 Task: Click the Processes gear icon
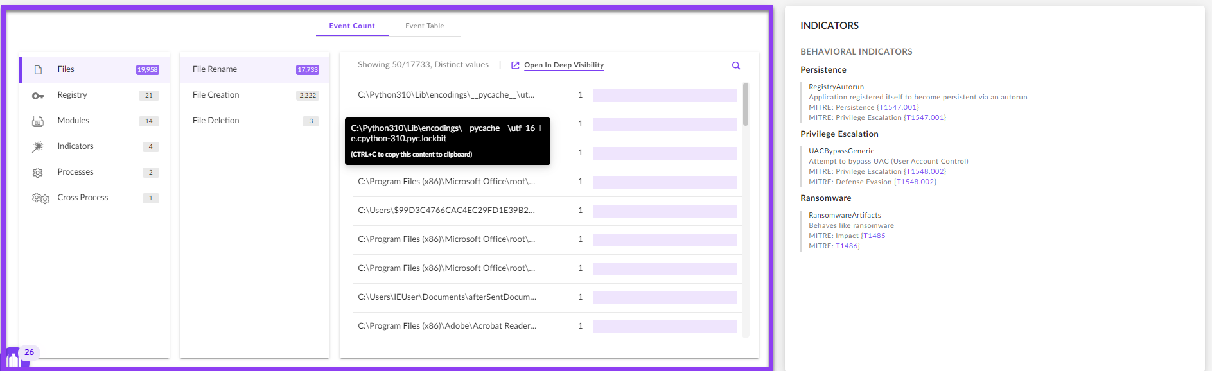(38, 173)
